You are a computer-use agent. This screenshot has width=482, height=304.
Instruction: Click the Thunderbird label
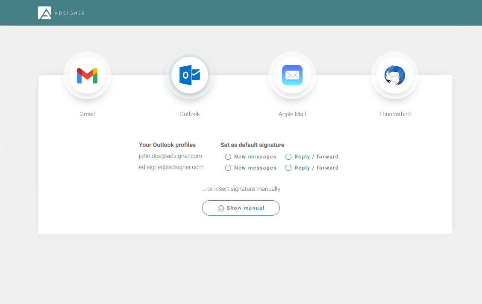tap(395, 114)
